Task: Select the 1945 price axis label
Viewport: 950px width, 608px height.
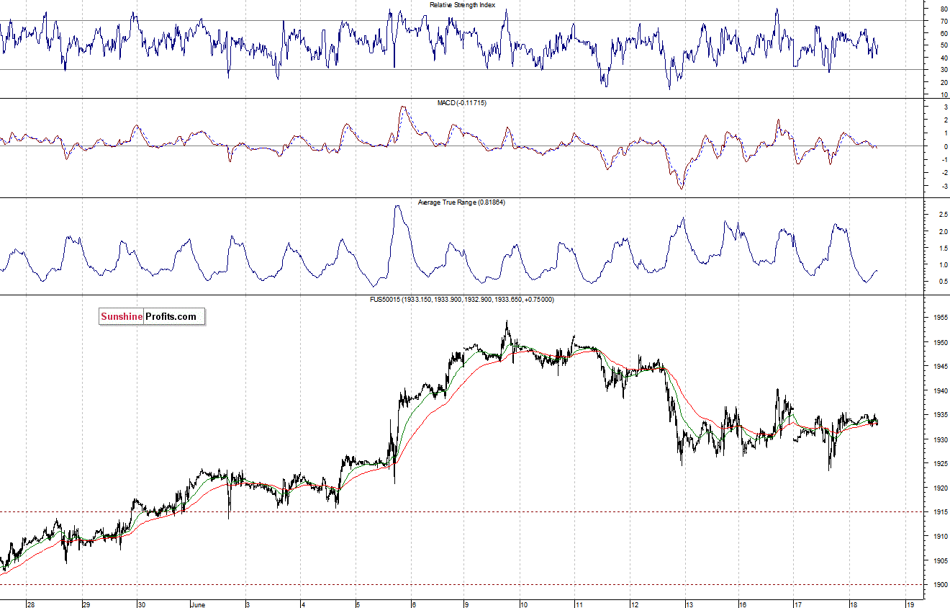Action: click(x=941, y=367)
